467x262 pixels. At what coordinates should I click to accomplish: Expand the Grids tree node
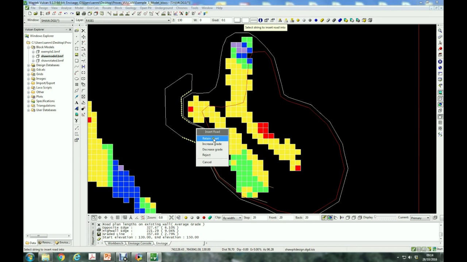(28, 74)
